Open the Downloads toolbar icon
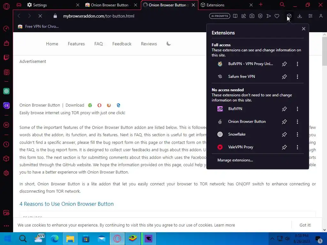 pyautogui.click(x=300, y=16)
